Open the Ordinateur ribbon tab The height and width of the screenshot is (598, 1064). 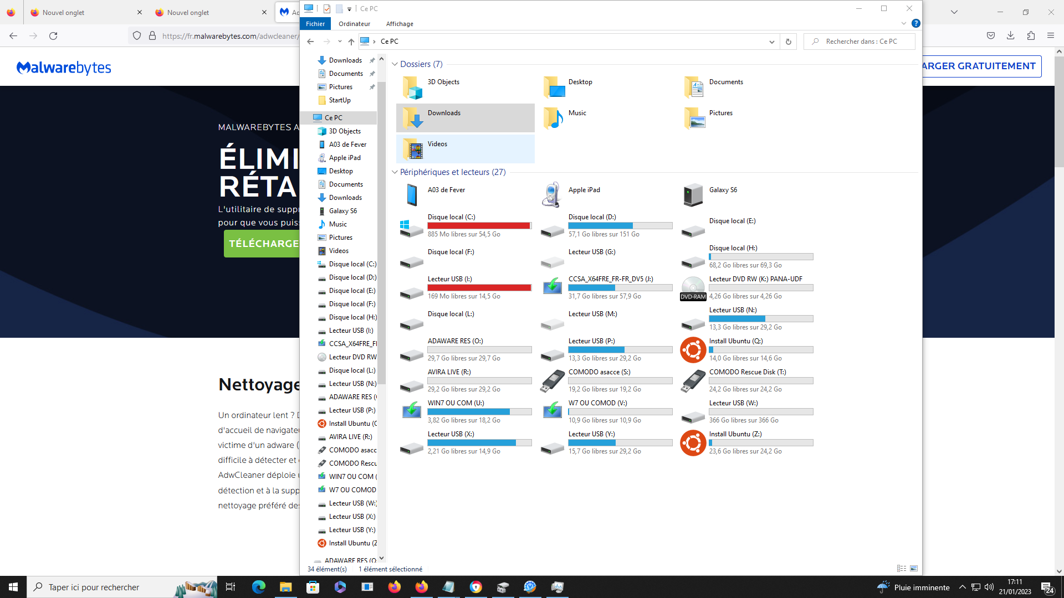[x=355, y=24]
